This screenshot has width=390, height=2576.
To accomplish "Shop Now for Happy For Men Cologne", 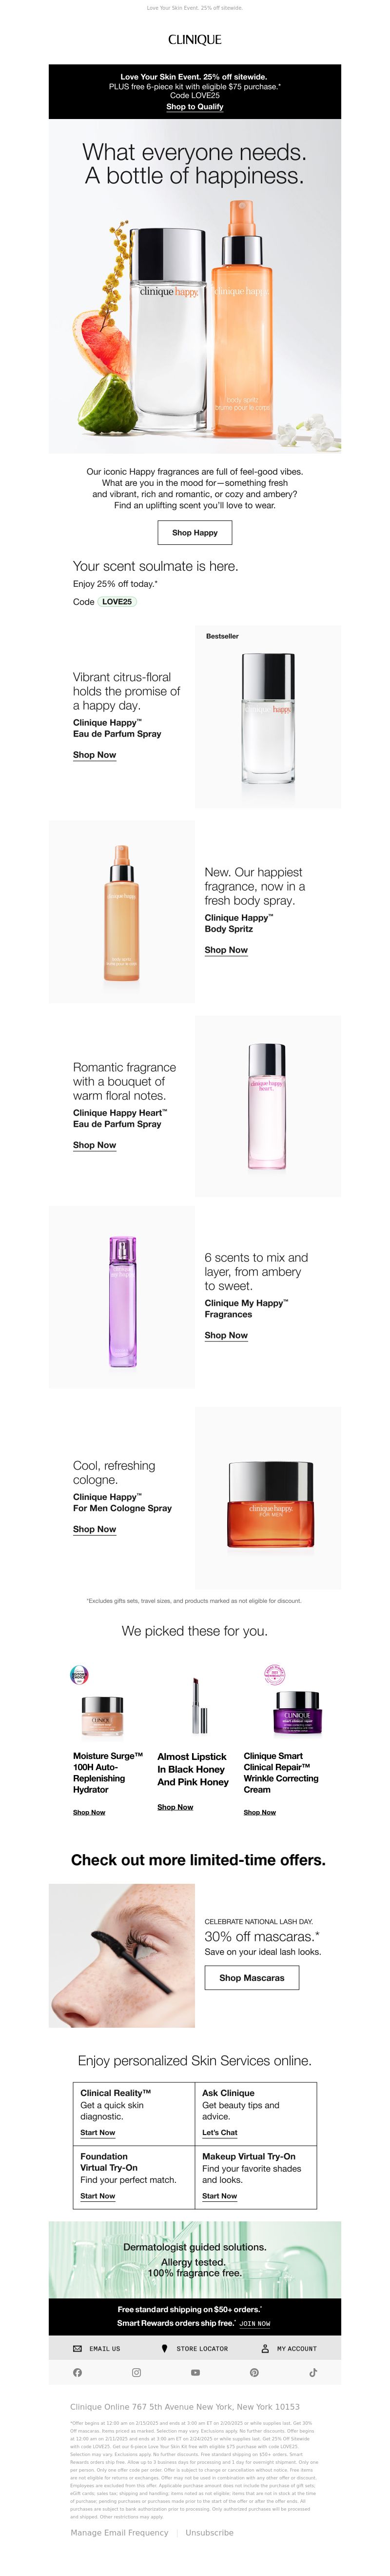I will pyautogui.click(x=94, y=1529).
